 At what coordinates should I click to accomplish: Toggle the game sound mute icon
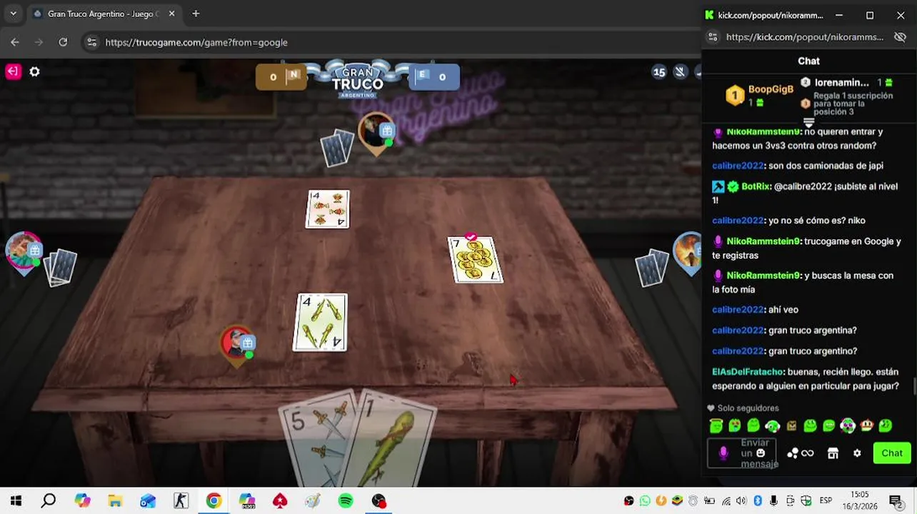tap(680, 71)
